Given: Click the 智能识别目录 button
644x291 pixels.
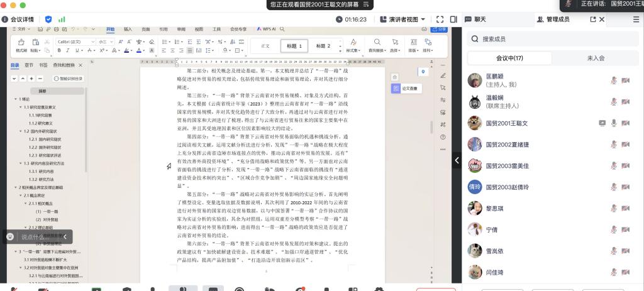Looking at the screenshot, I should pyautogui.click(x=68, y=79).
